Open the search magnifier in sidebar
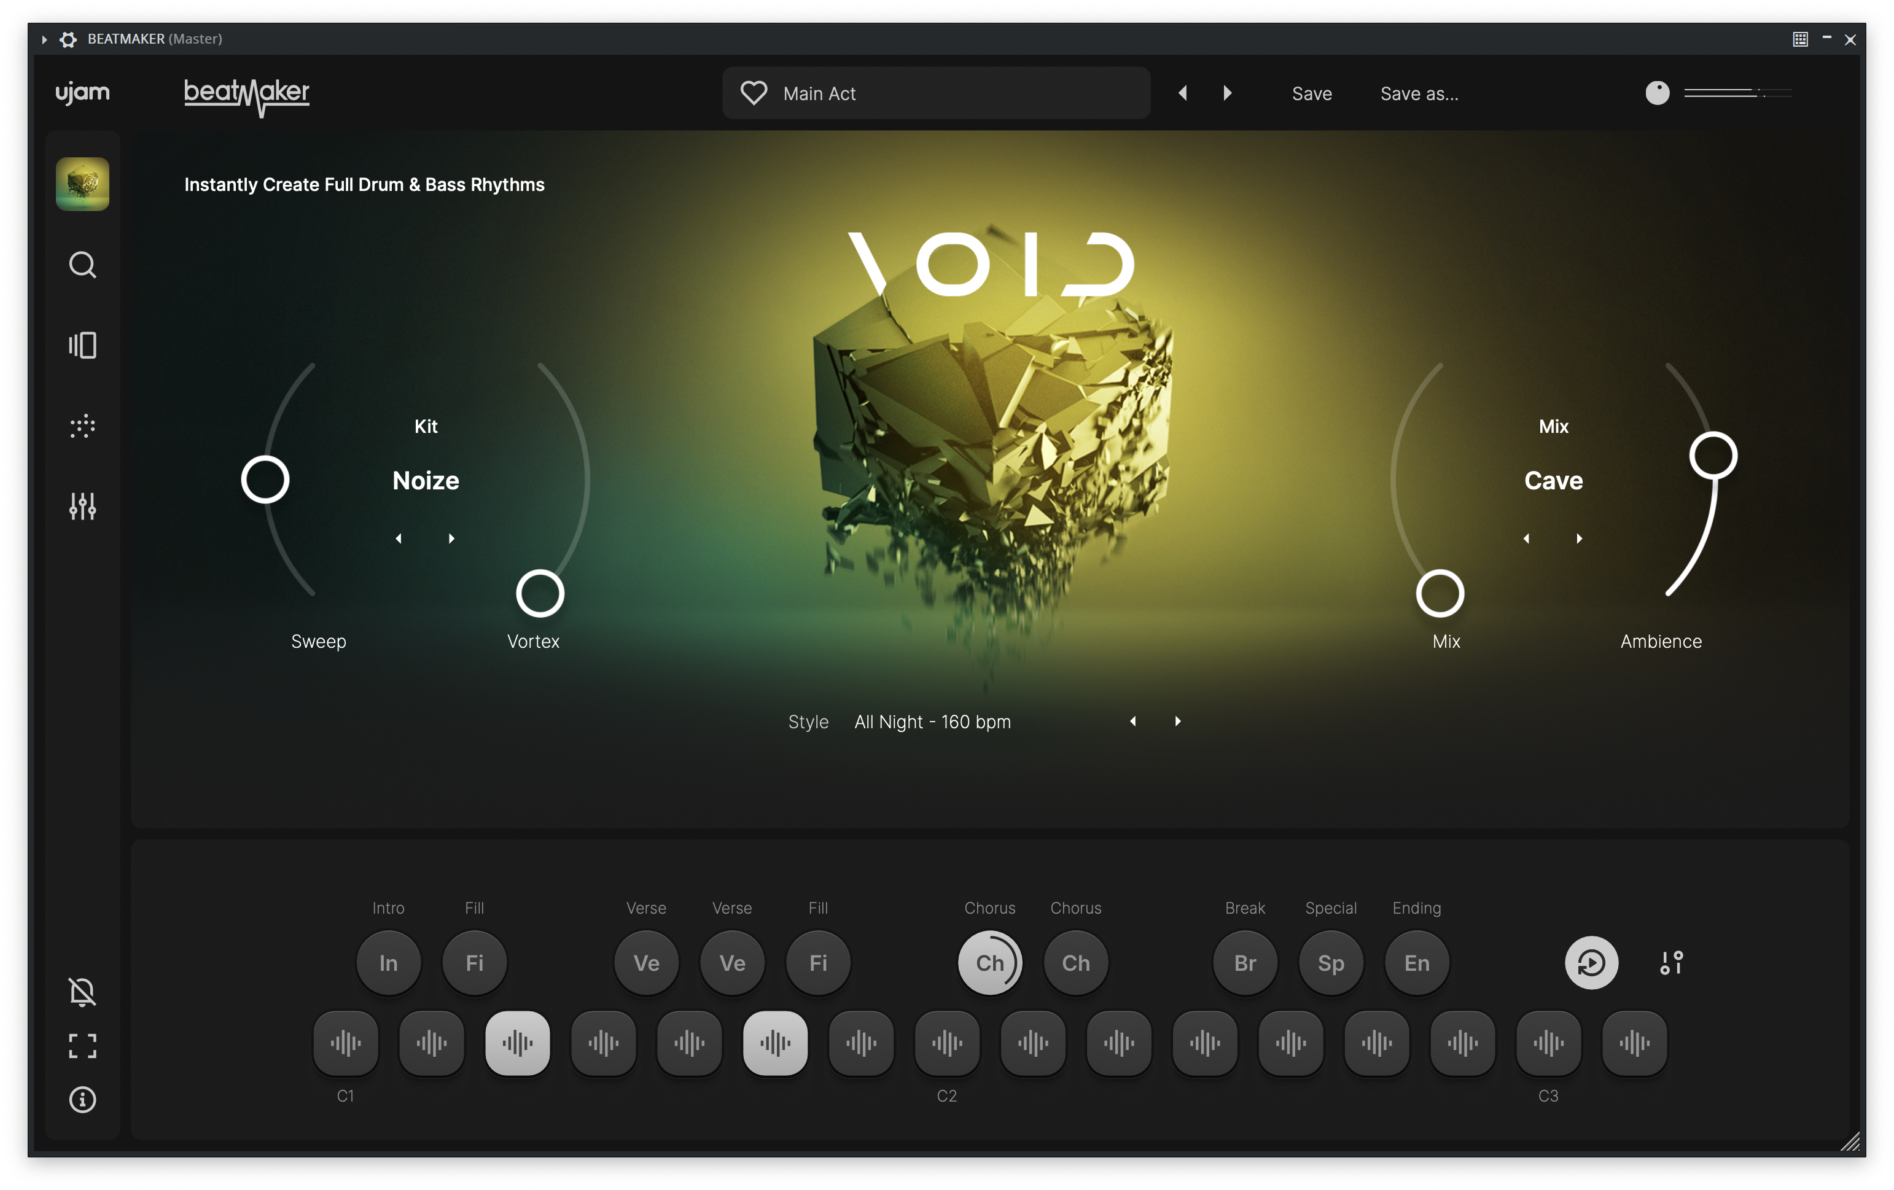 [x=82, y=265]
